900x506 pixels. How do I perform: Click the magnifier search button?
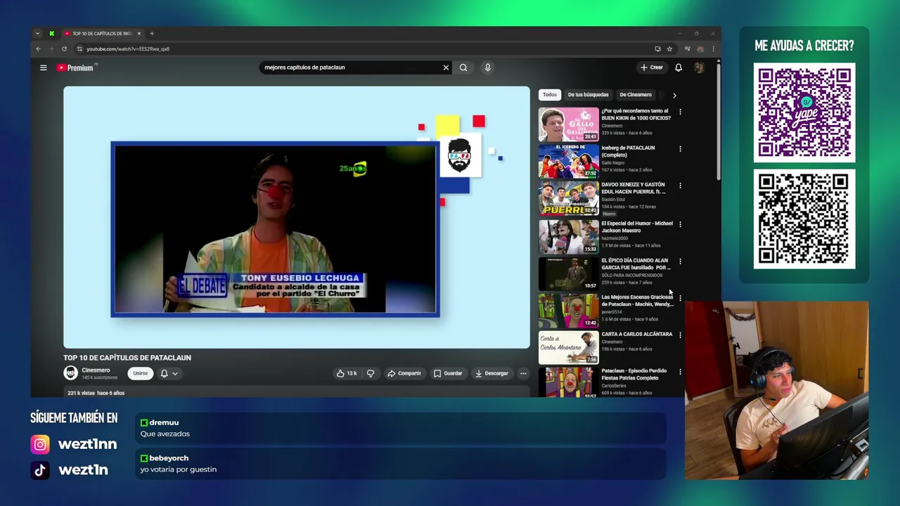(x=463, y=67)
